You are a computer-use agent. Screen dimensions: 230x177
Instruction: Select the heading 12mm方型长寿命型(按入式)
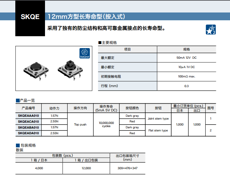click(x=87, y=17)
